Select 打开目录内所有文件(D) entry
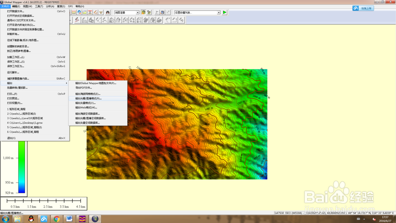Screen dimensions: 396x223 [x=35, y=25]
